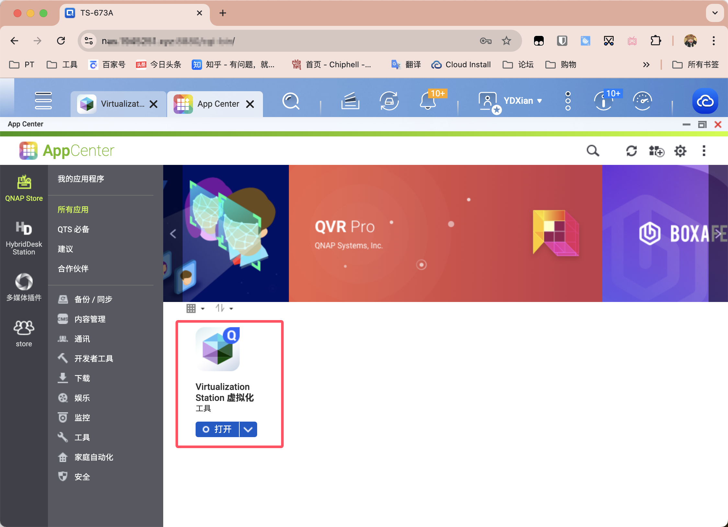Image resolution: width=728 pixels, height=527 pixels.
Task: Open the QVR Pro banner
Action: (445, 233)
